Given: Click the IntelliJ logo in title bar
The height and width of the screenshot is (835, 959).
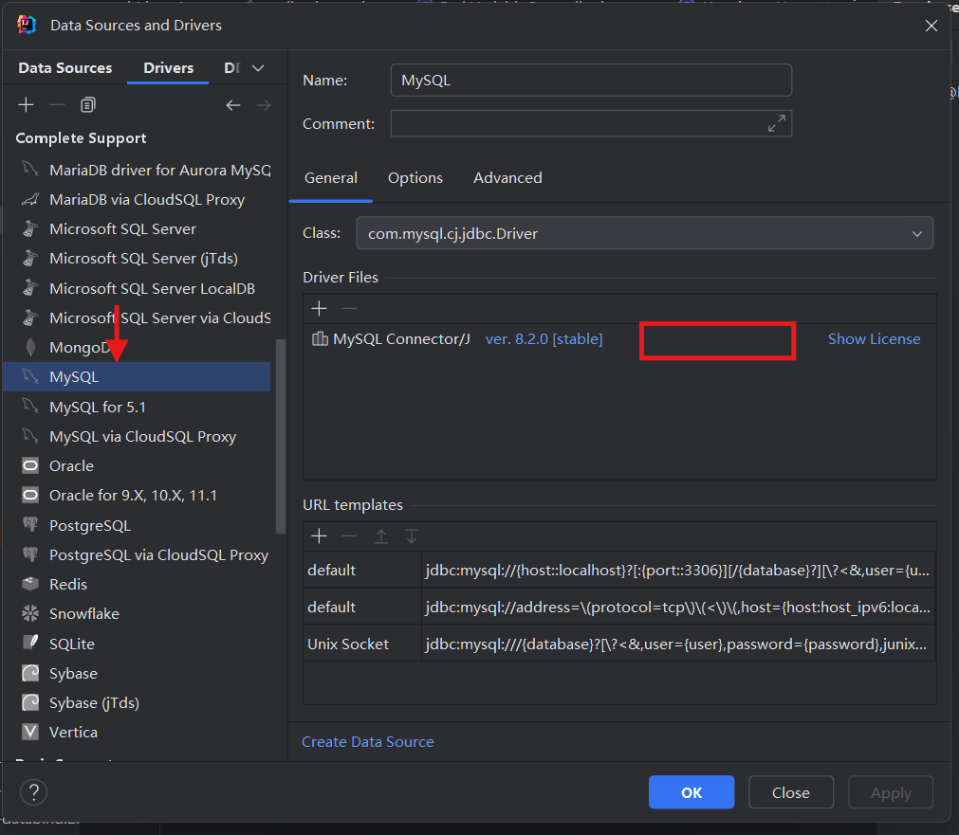Looking at the screenshot, I should pos(27,25).
